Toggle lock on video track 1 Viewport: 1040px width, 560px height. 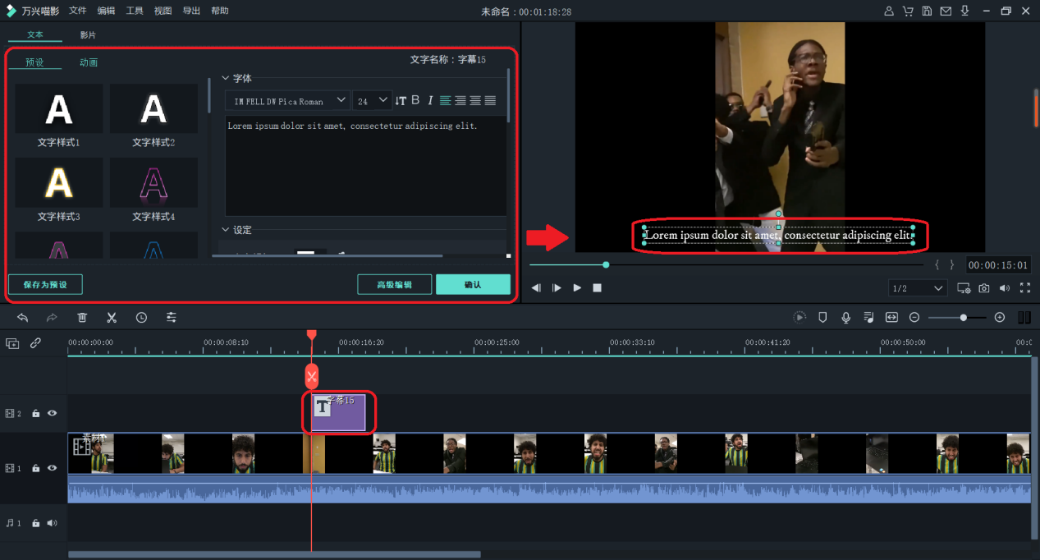point(35,468)
